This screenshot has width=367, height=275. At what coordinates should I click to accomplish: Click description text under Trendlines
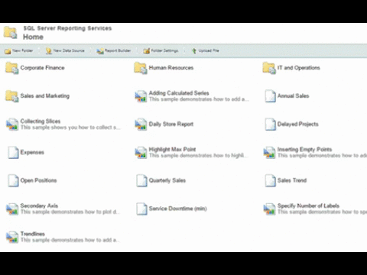(x=70, y=240)
